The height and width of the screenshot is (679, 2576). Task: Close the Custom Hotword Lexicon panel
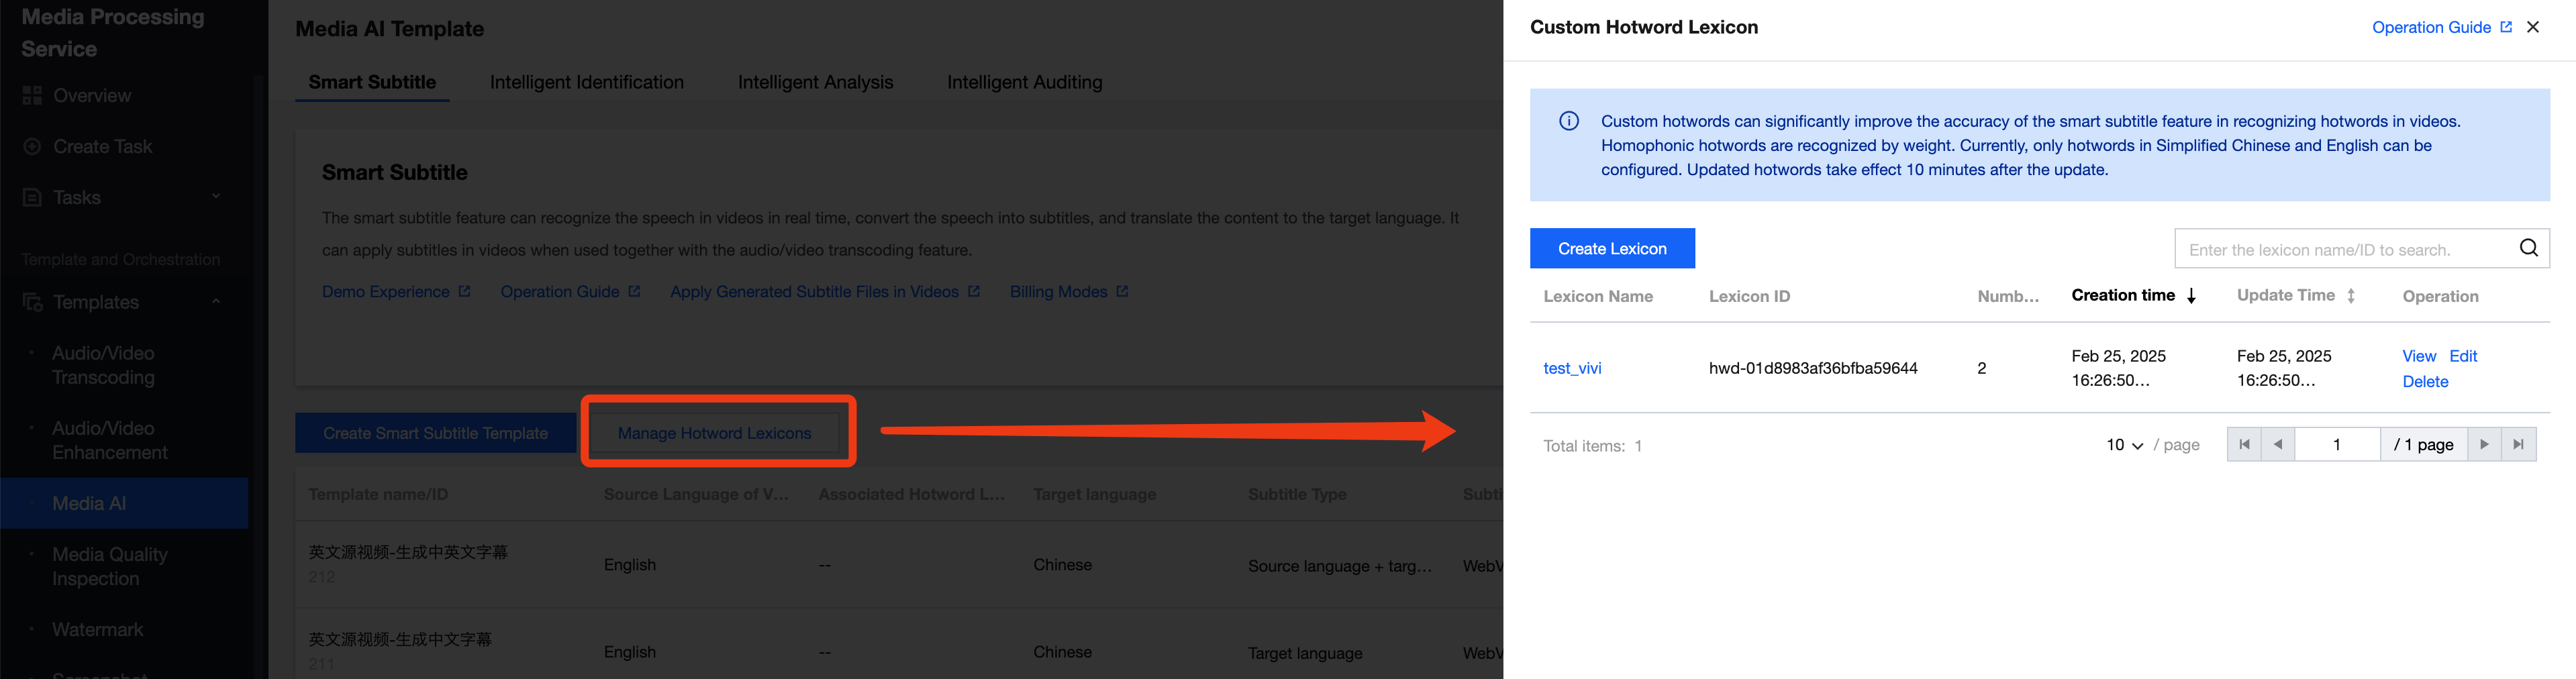point(2533,27)
